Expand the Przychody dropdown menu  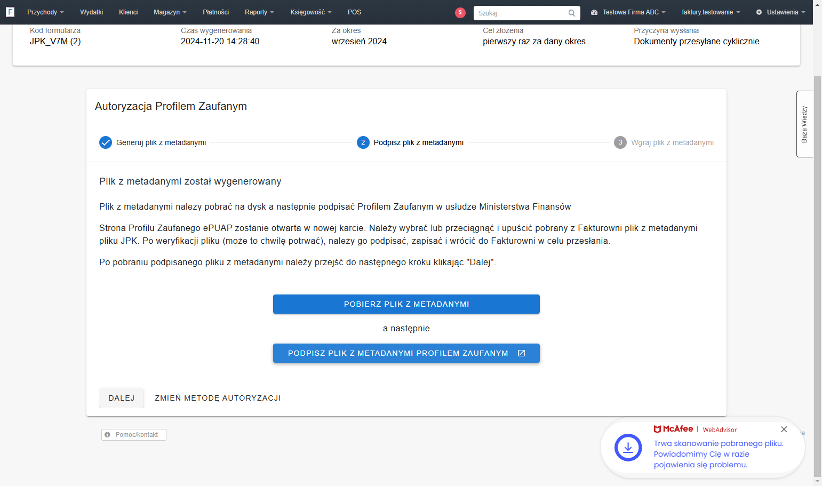pyautogui.click(x=45, y=12)
